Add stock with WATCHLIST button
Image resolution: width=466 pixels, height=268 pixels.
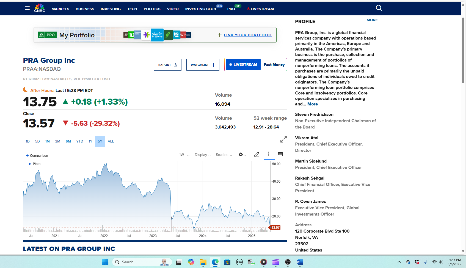tap(203, 65)
